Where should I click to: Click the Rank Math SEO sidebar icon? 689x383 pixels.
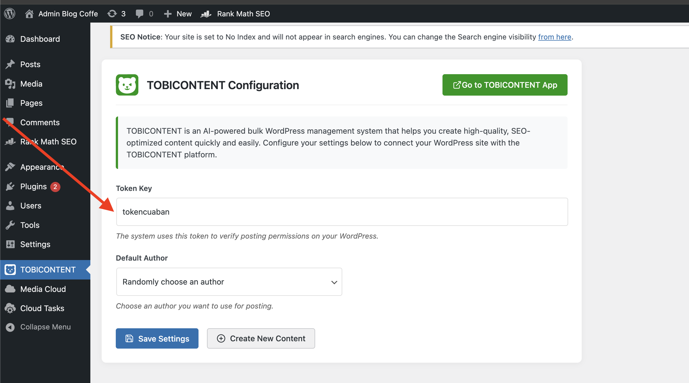tap(10, 142)
